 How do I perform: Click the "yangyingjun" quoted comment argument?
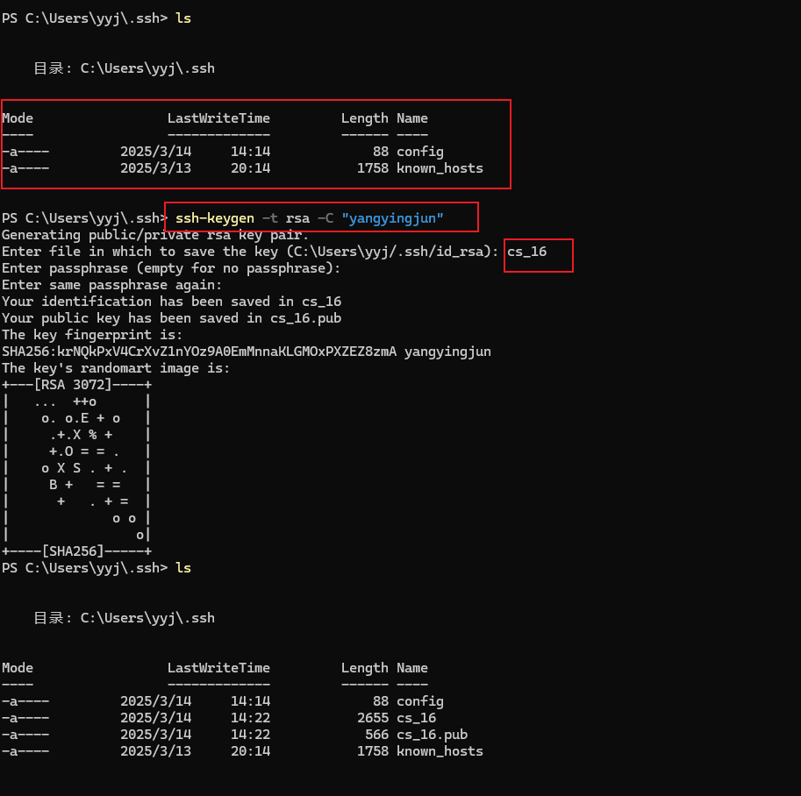[392, 218]
